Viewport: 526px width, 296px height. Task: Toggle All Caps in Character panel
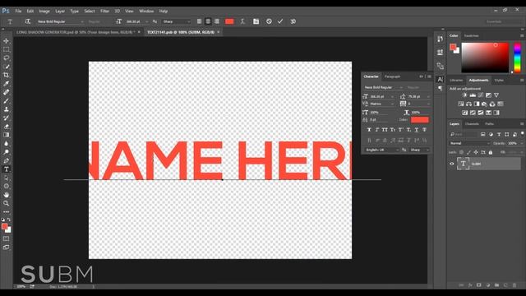point(385,130)
